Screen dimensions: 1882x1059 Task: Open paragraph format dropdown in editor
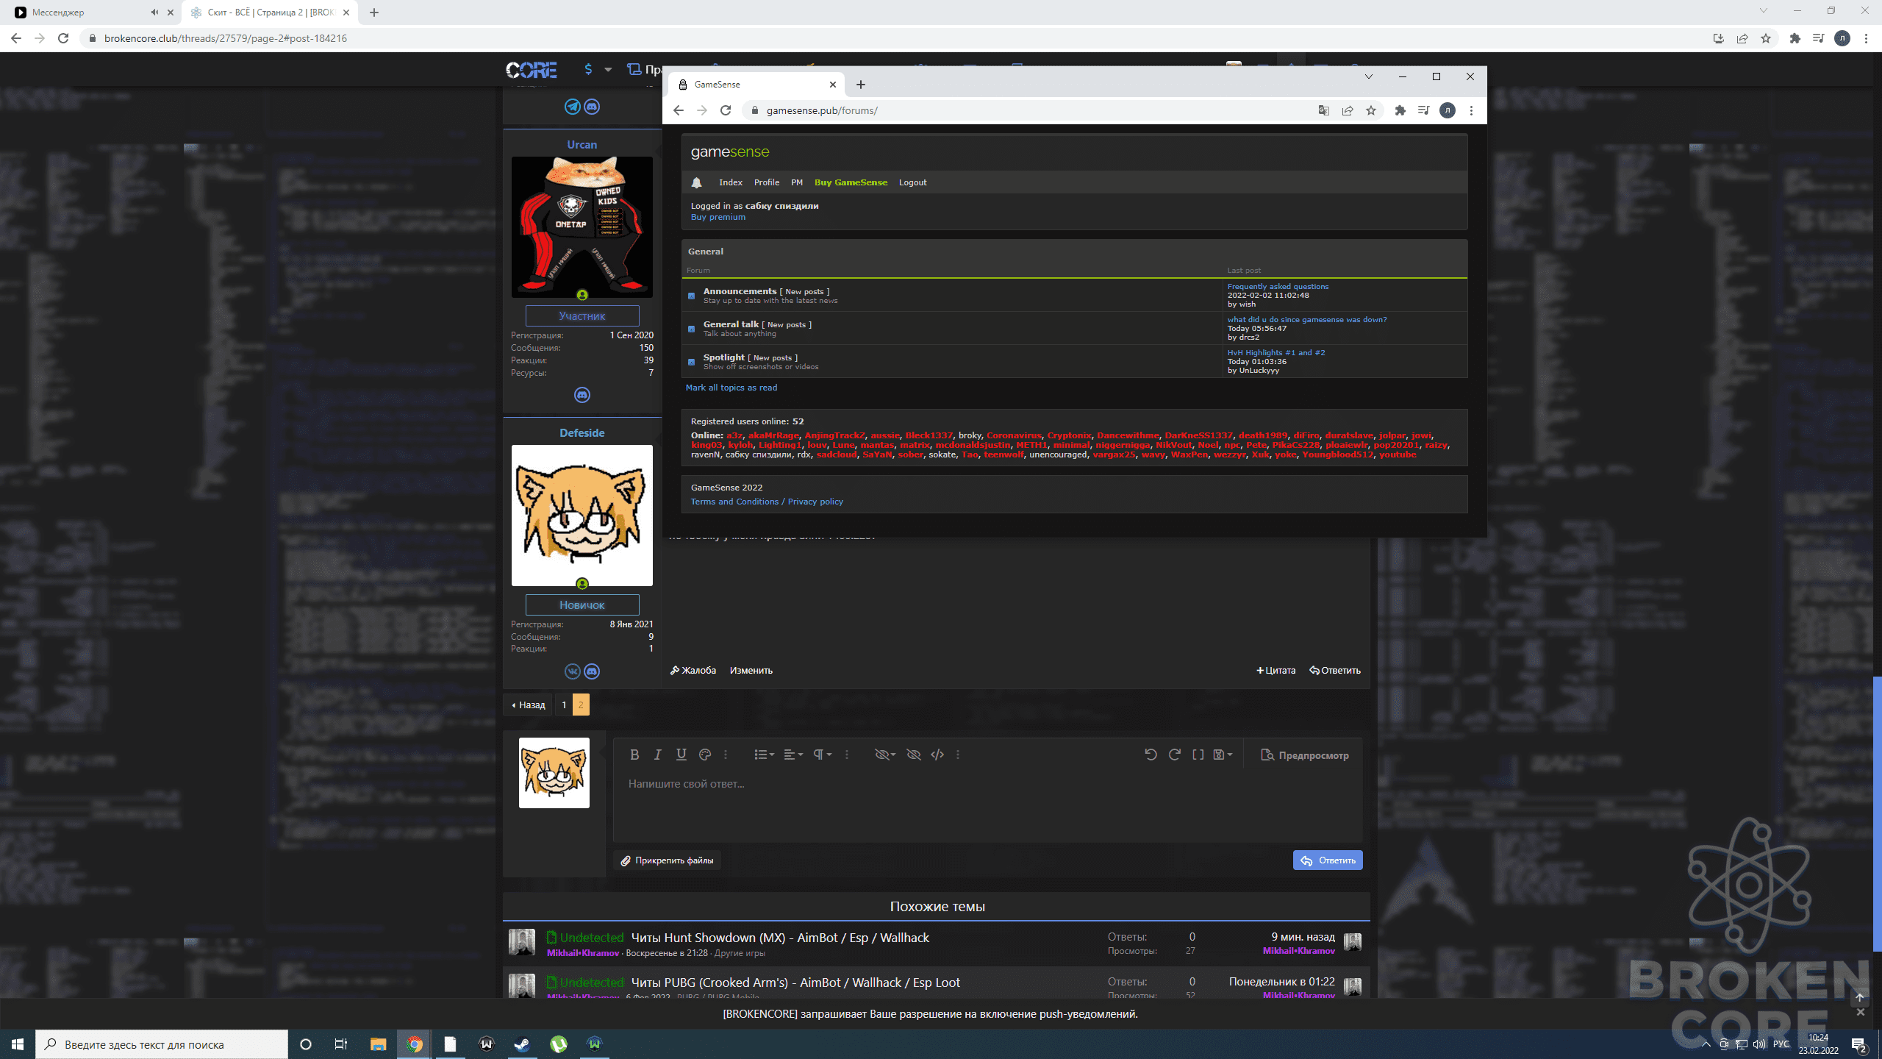tap(822, 755)
